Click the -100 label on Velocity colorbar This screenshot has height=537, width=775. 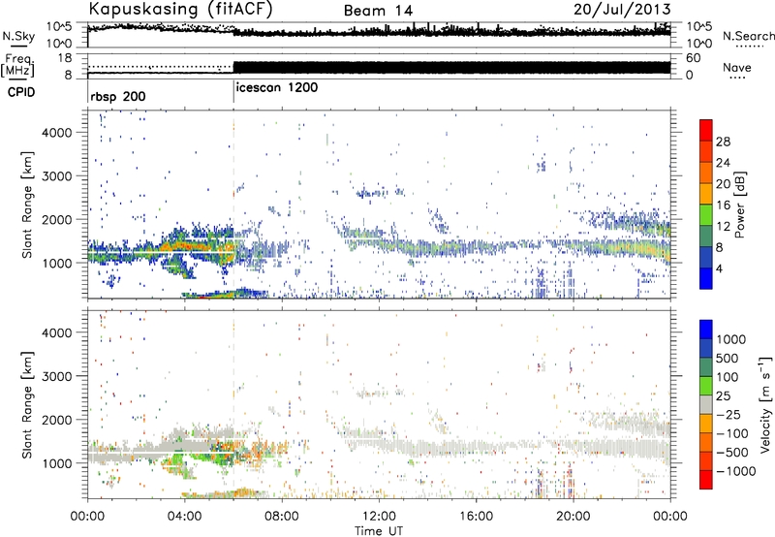[732, 433]
